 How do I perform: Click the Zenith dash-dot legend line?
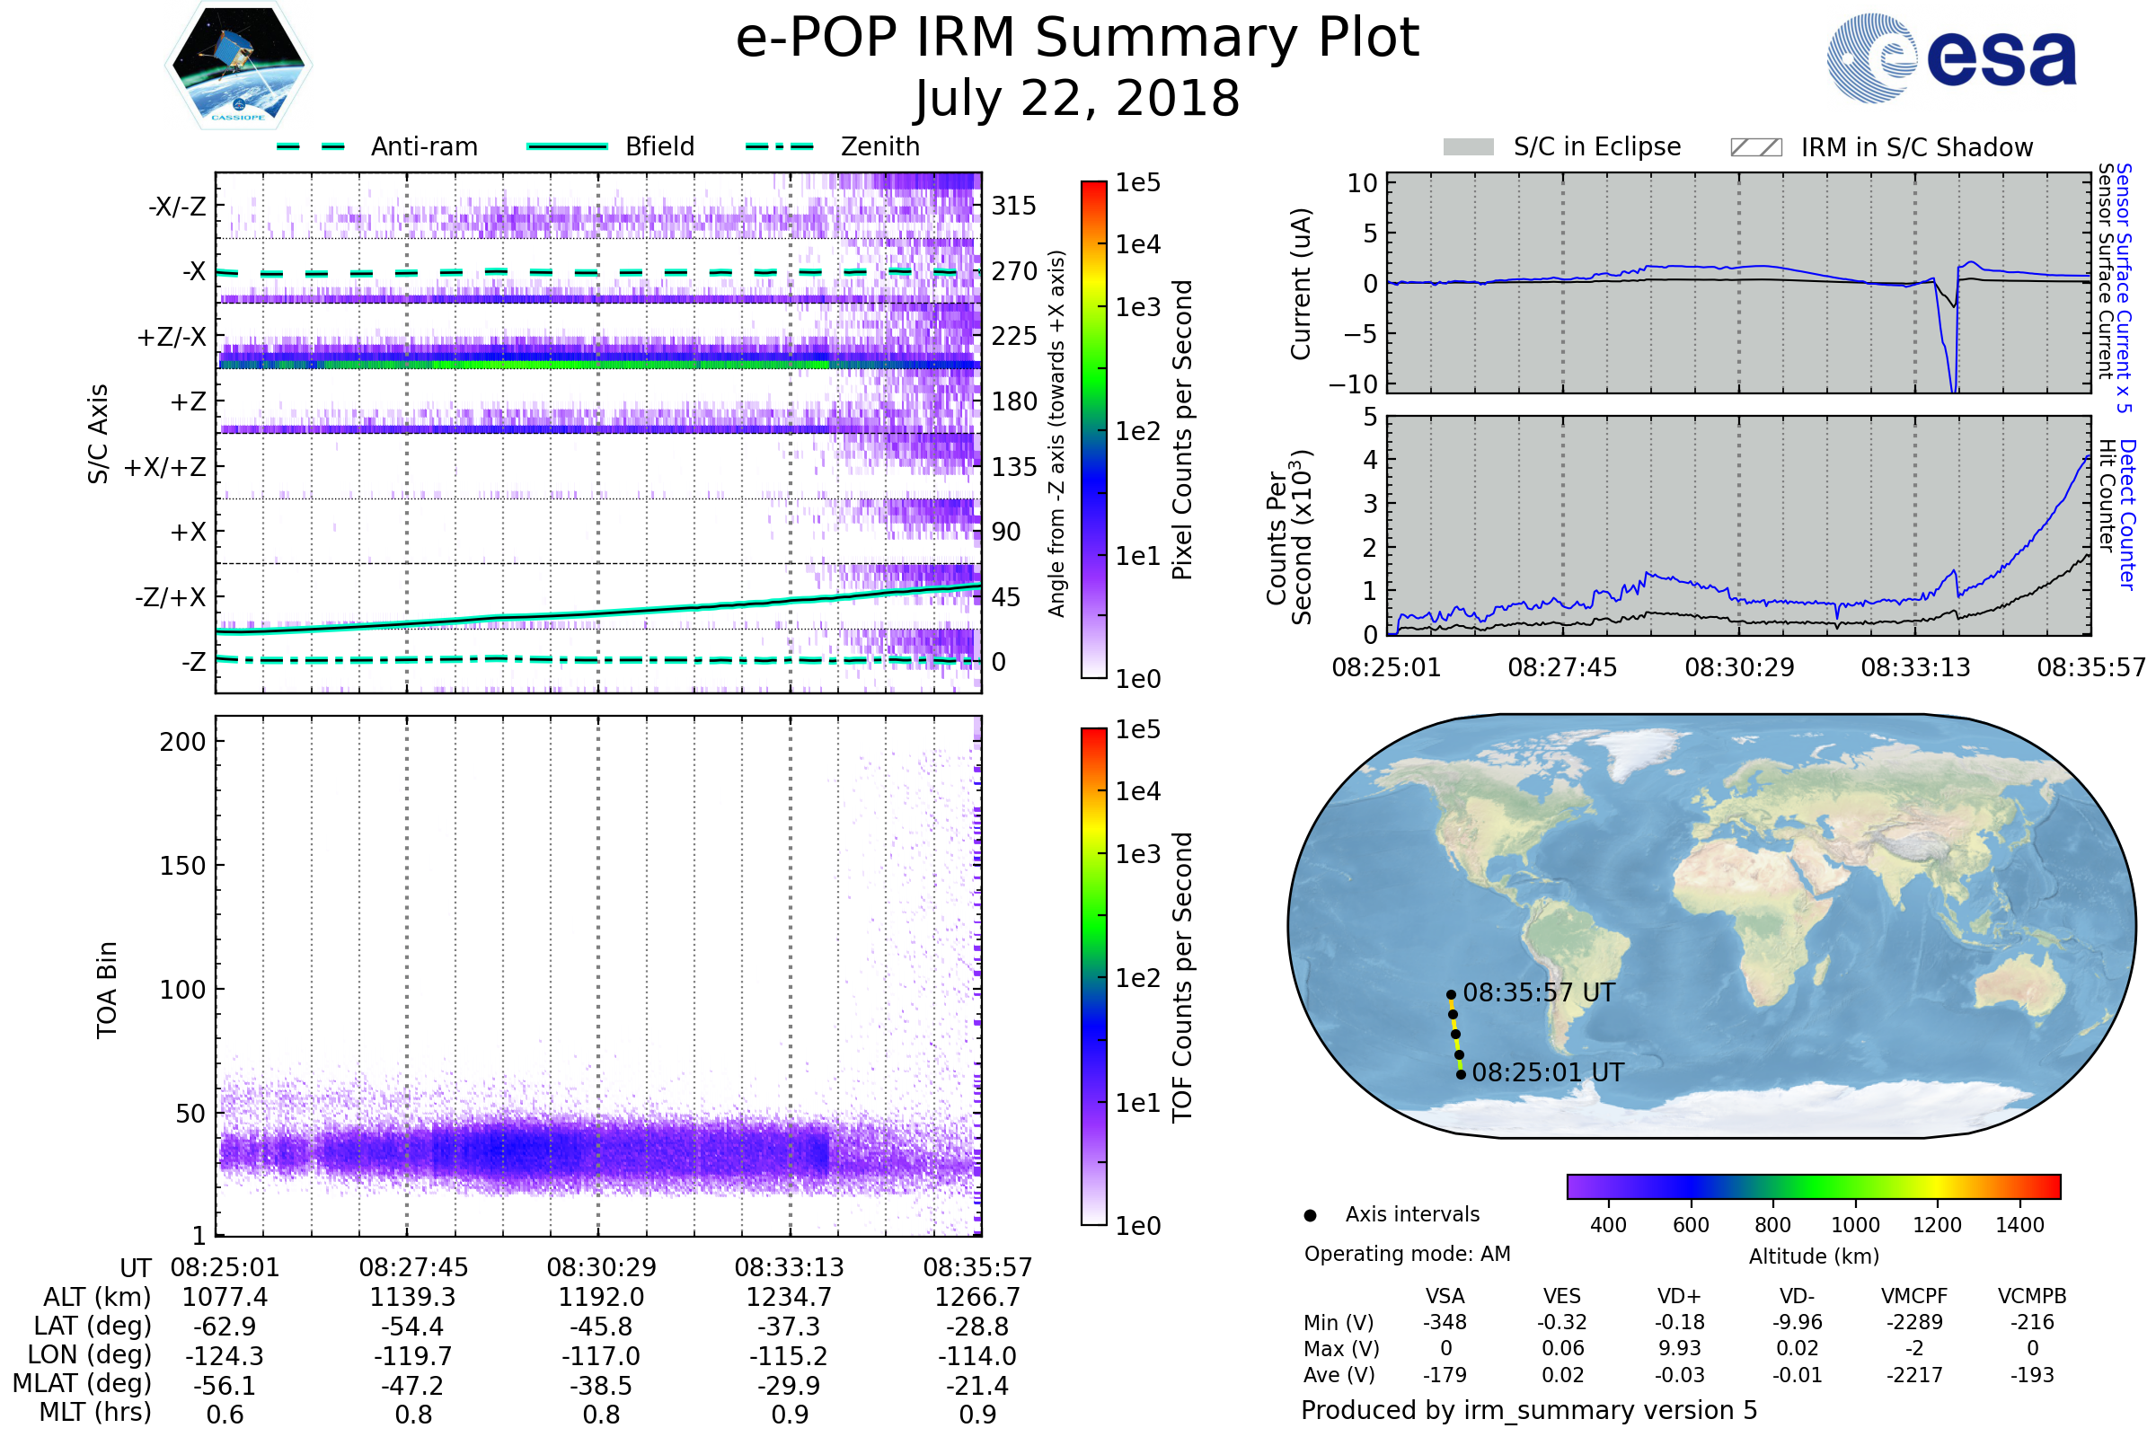[779, 146]
